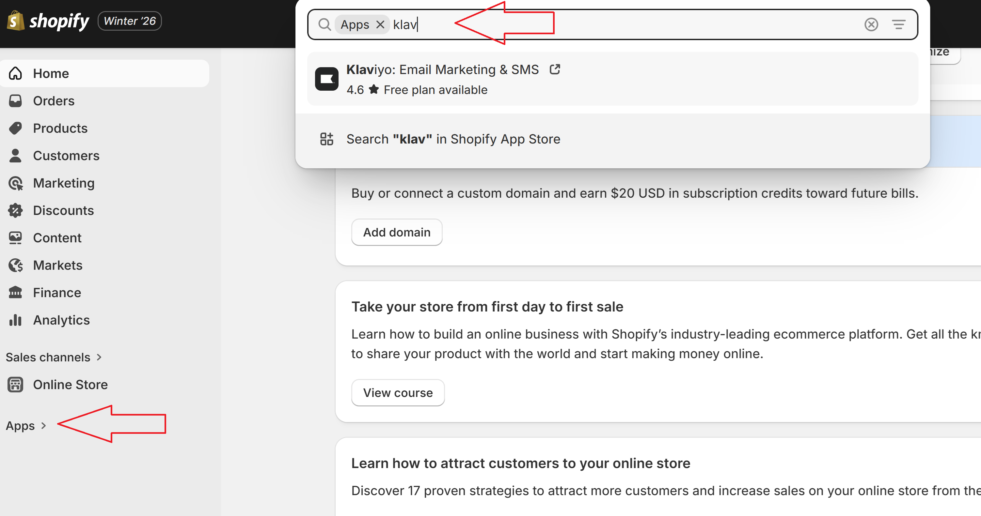Open the Customers menu item

pos(66,156)
